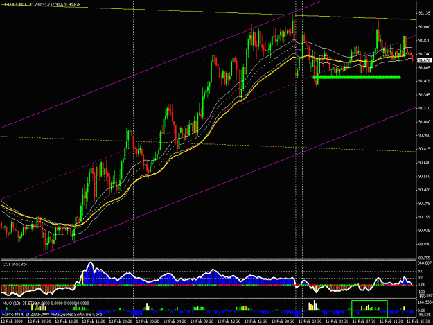Click the 90.285 price scale label

pos(424,203)
